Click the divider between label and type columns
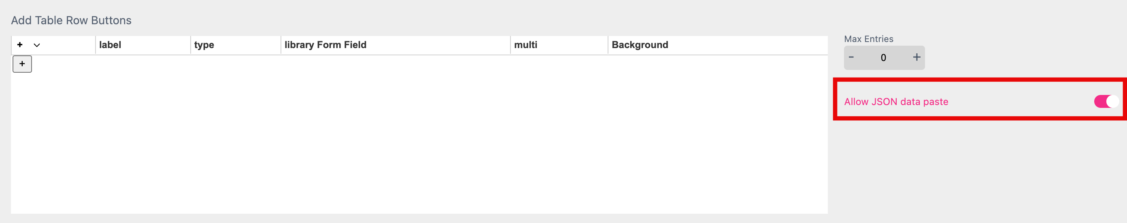Screen dimensions: 1127x223 191,45
